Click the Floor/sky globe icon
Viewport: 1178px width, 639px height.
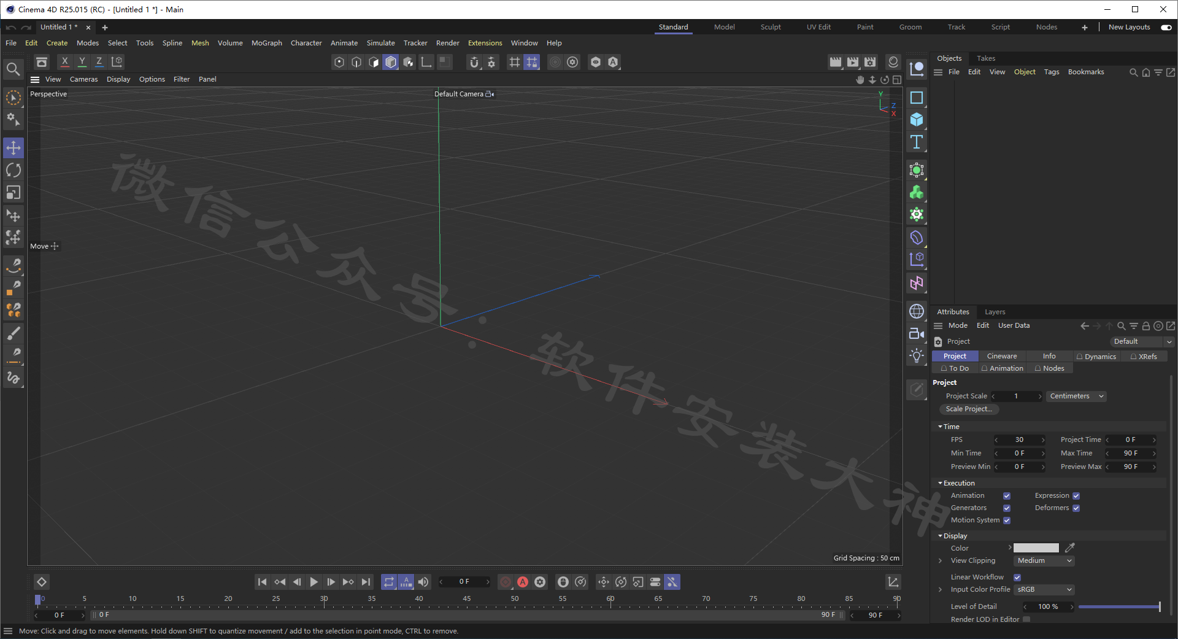pyautogui.click(x=917, y=311)
